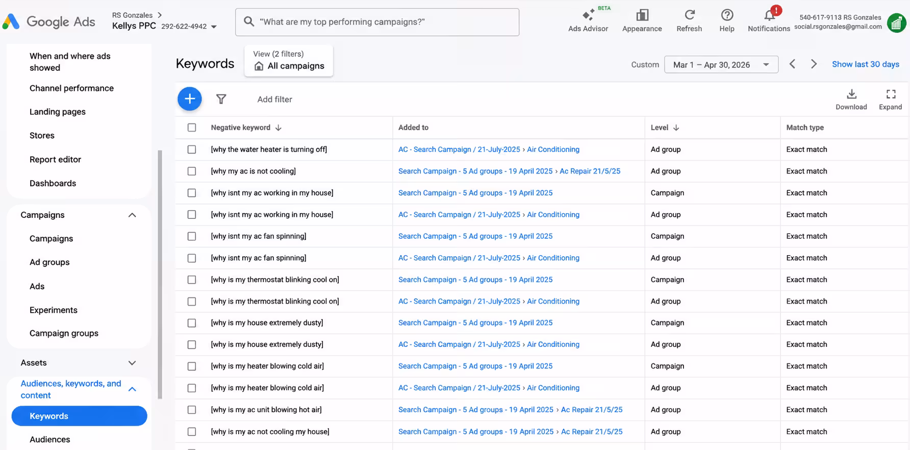Check the row 'why the water heater is turning off'
The image size is (910, 450).
(192, 149)
